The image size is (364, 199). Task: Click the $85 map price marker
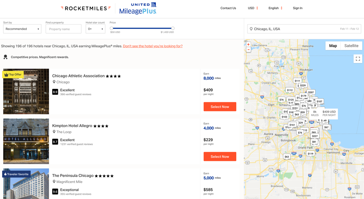coord(314,132)
